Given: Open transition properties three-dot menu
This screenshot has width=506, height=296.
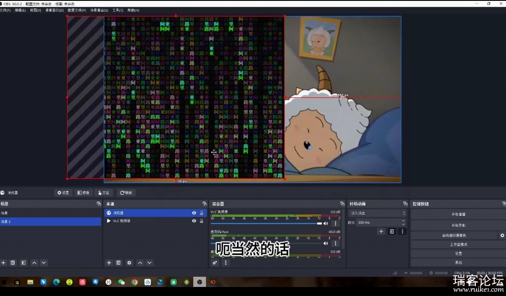Looking at the screenshot, I should click(x=402, y=232).
